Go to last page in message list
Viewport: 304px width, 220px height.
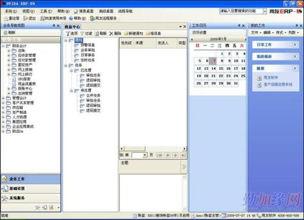click(183, 155)
